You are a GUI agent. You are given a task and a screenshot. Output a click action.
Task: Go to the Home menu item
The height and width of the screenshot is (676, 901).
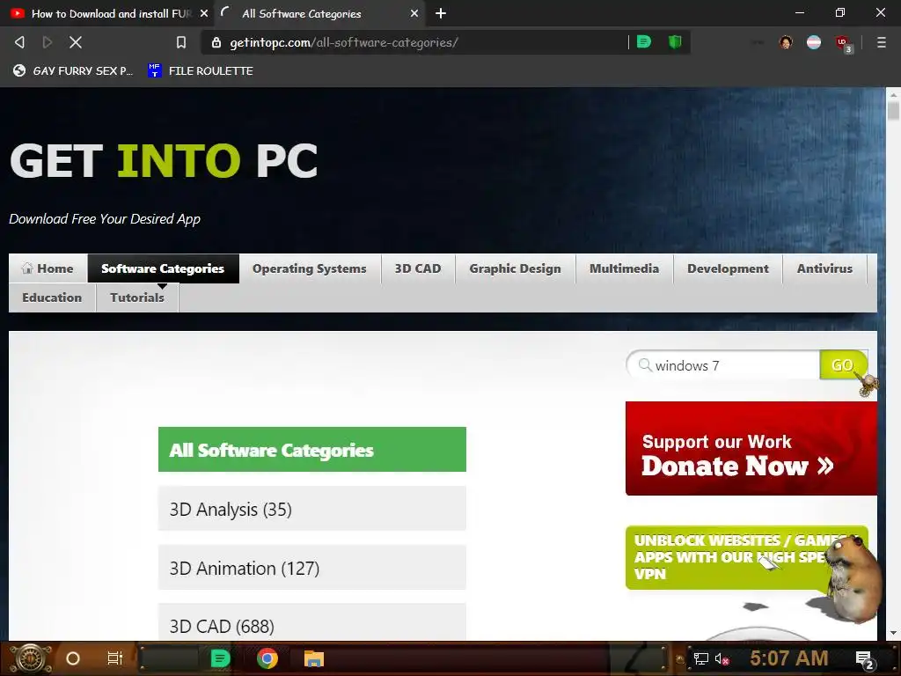[x=48, y=268]
